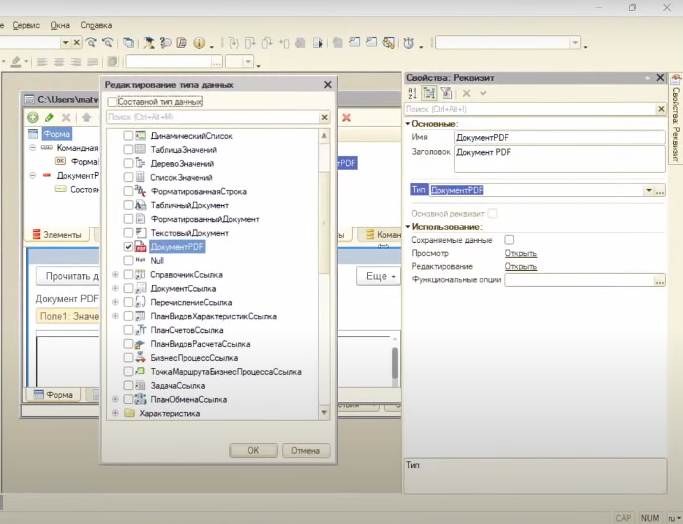Image resolution: width=683 pixels, height=524 pixels.
Task: Expand the ПеречислениеСсылка tree node
Action: [x=115, y=302]
